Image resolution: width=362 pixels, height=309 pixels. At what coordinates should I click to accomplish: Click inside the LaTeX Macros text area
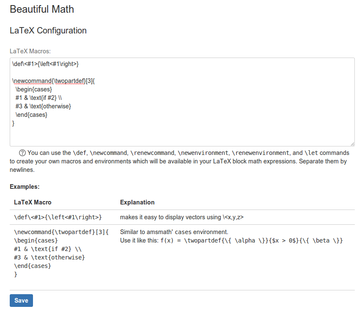coord(182,102)
